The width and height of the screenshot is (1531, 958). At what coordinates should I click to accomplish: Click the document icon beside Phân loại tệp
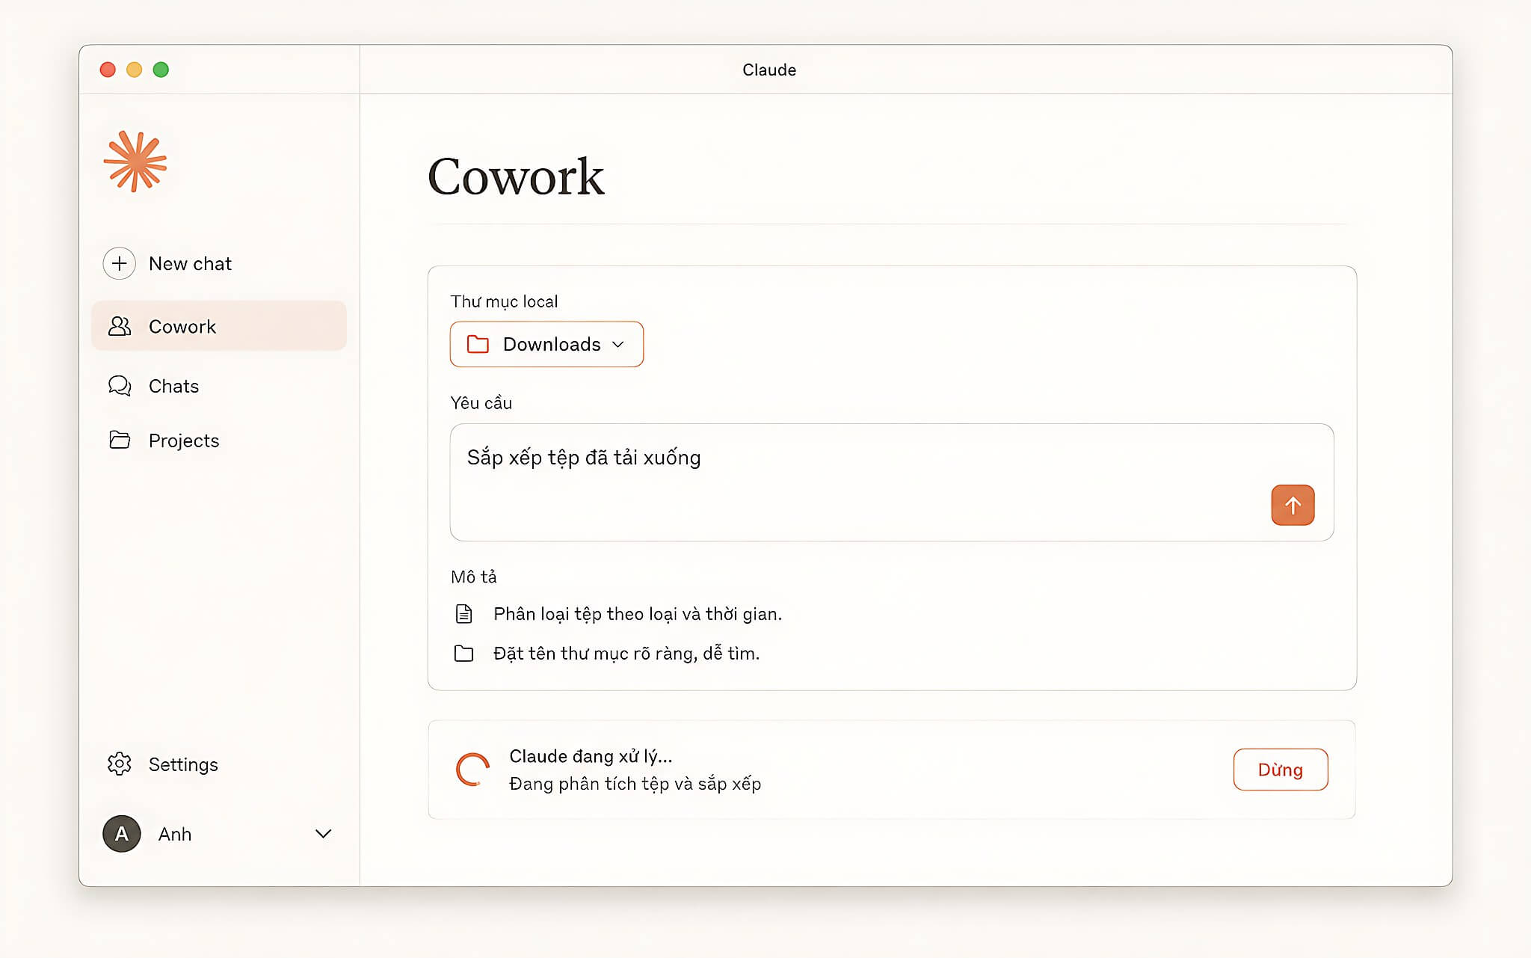[464, 614]
